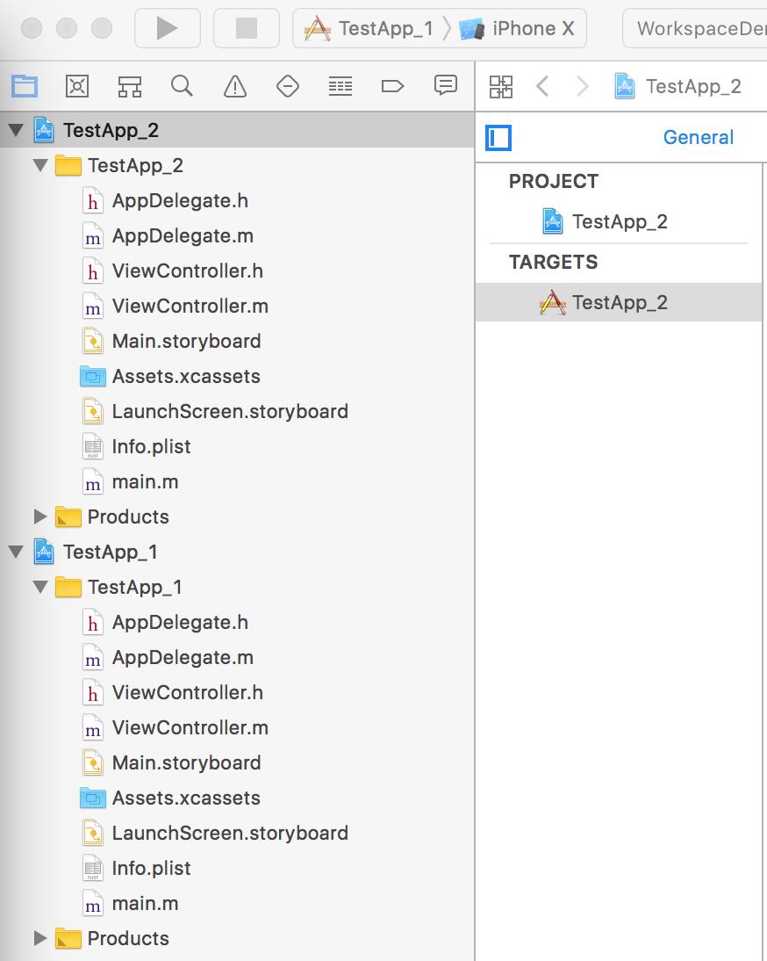Open LaunchScreen.storyboard in TestApp_1
Image resolution: width=767 pixels, height=961 pixels.
tap(237, 833)
